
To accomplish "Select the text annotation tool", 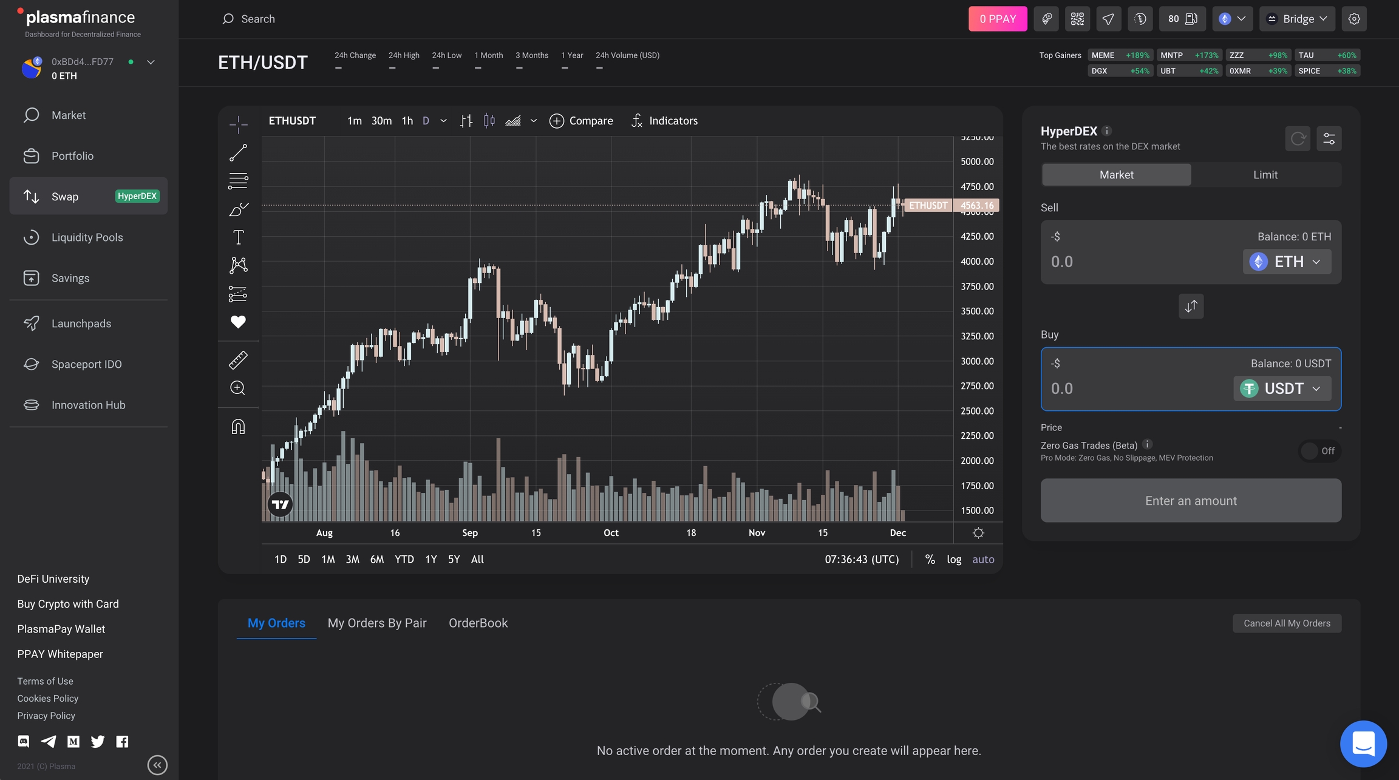I will (x=238, y=237).
